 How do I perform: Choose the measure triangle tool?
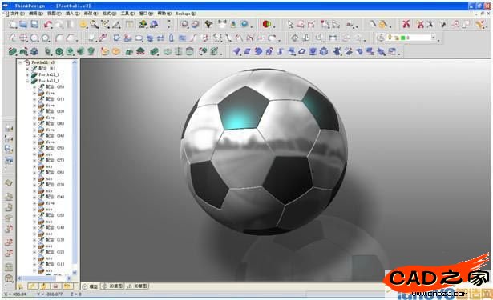[116, 24]
